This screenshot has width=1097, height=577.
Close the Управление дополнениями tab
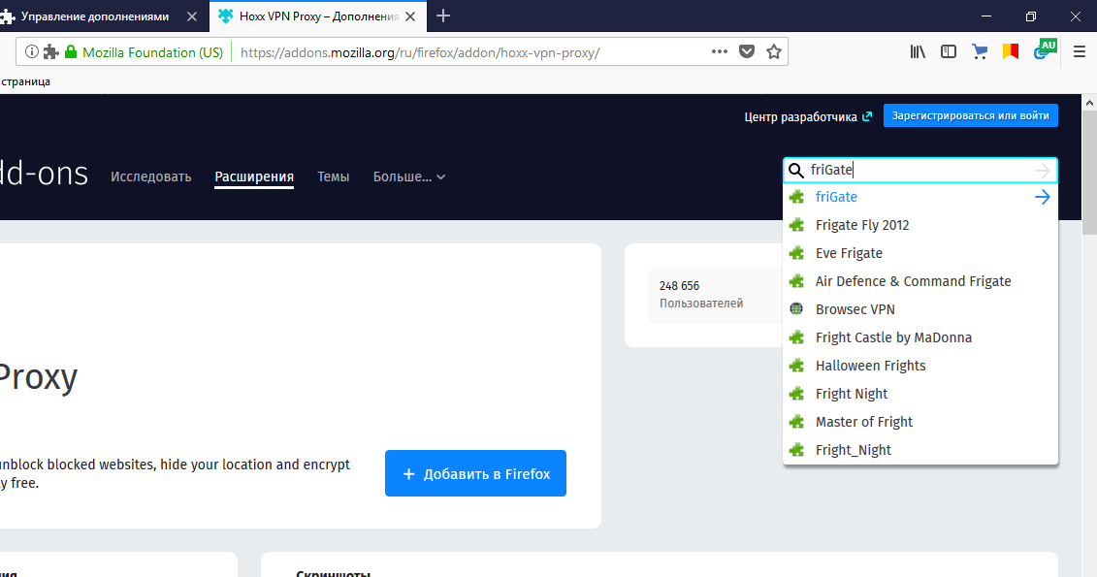coord(192,16)
